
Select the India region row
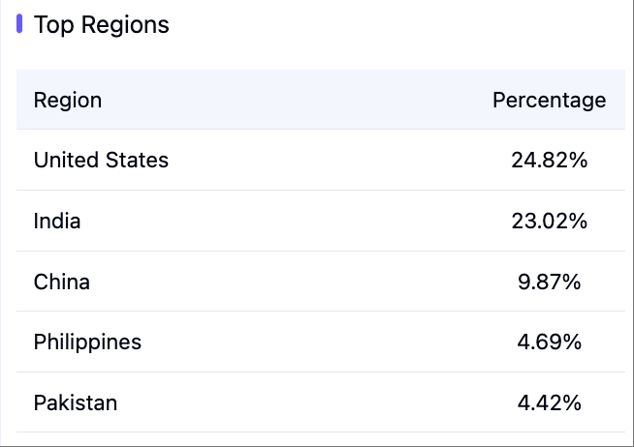57,221
